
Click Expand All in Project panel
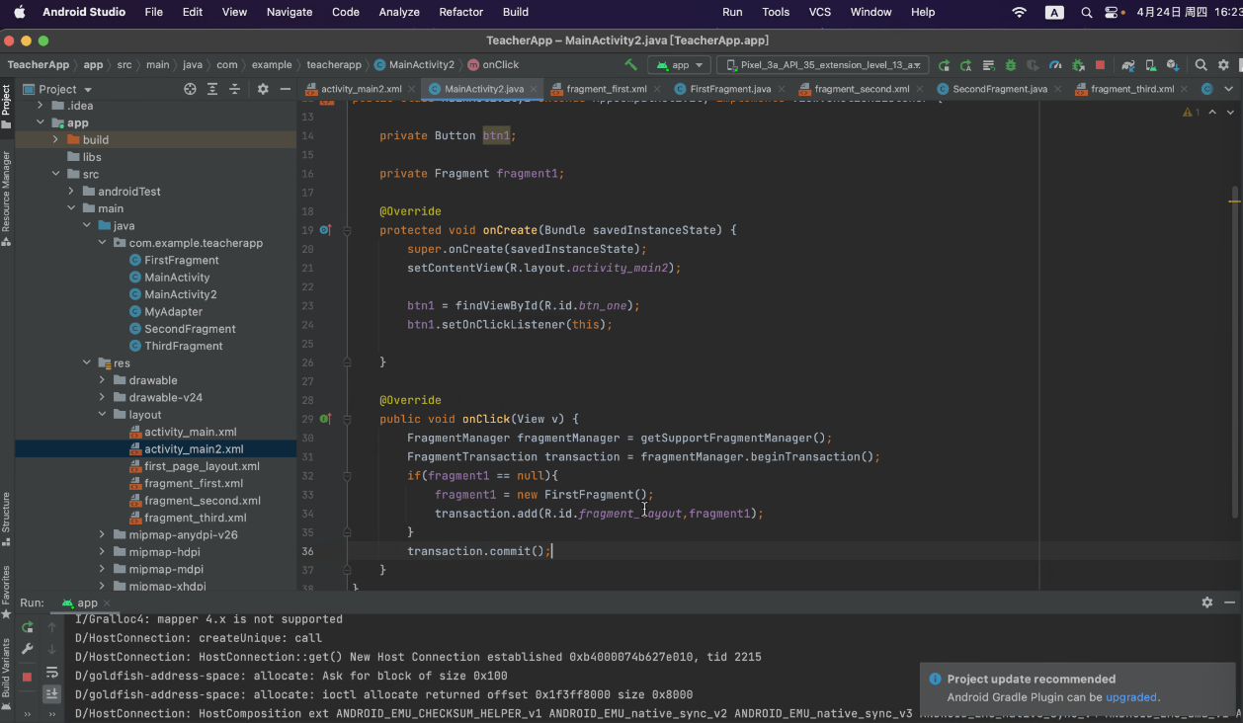[212, 89]
